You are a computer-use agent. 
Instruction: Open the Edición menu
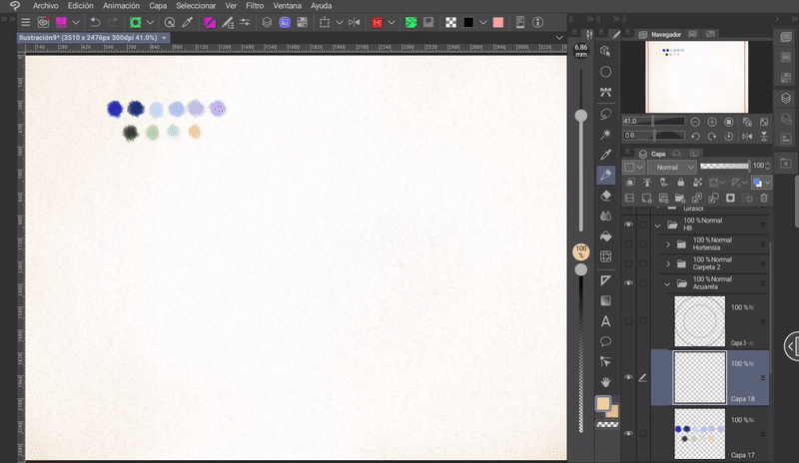click(x=81, y=6)
